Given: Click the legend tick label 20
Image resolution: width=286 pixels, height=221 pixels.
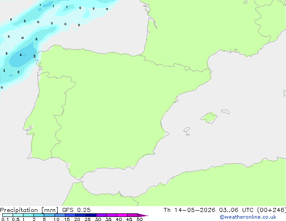Looking at the screenshot, I should click(x=77, y=219).
